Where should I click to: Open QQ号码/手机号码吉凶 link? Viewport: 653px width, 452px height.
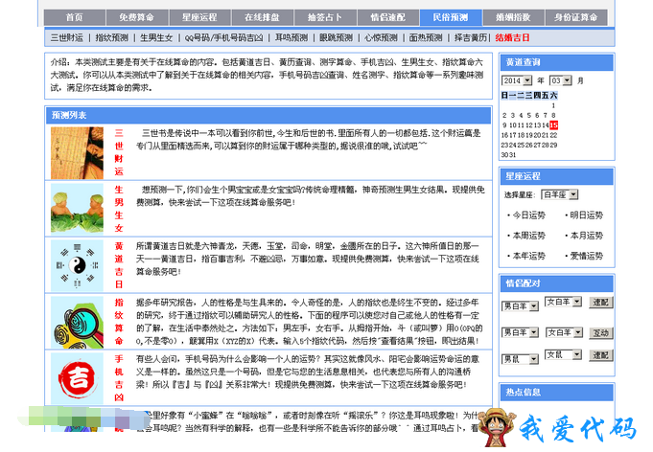224,38
